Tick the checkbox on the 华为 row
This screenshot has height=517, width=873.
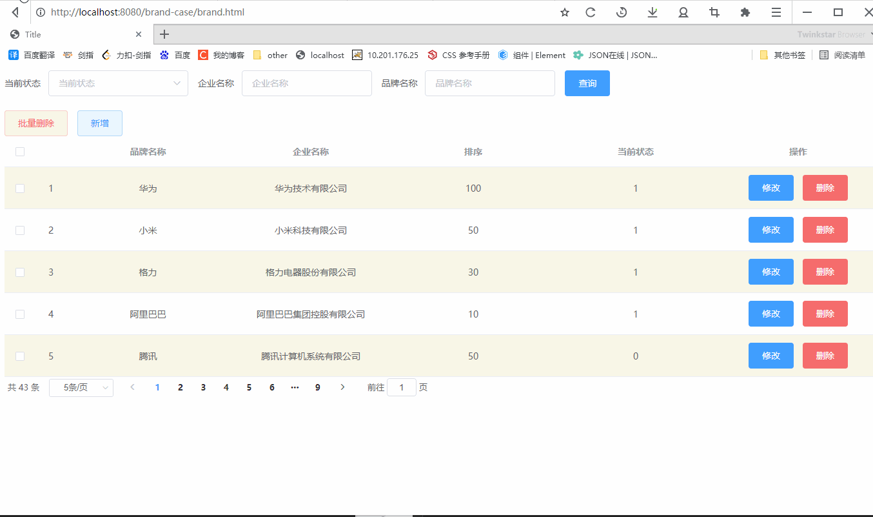[x=19, y=188]
